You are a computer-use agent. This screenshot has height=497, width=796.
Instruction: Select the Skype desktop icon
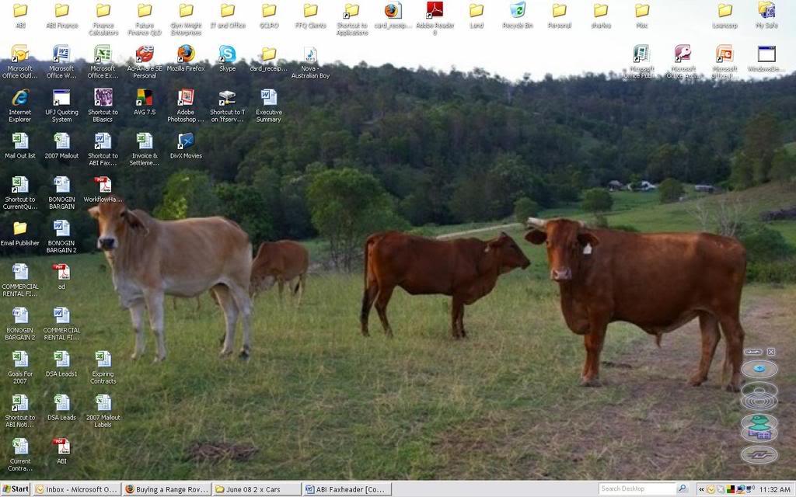click(227, 54)
